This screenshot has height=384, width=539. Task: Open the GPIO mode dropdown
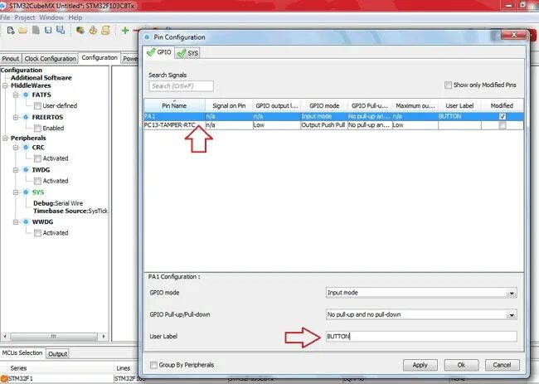click(x=512, y=294)
